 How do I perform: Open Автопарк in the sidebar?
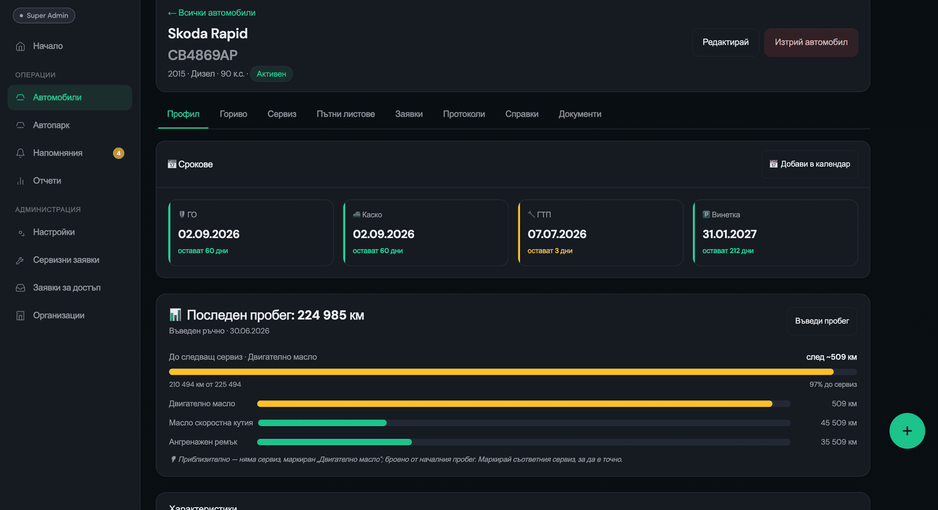tap(70, 125)
